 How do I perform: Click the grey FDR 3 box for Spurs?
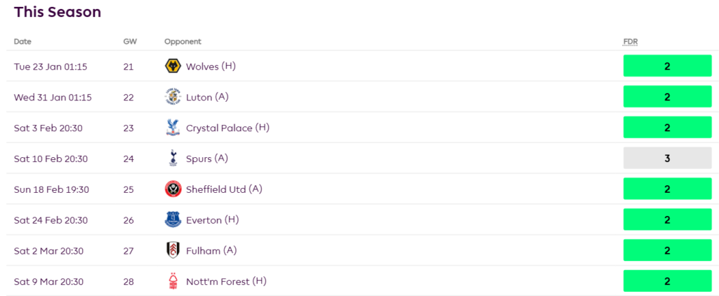pyautogui.click(x=667, y=159)
